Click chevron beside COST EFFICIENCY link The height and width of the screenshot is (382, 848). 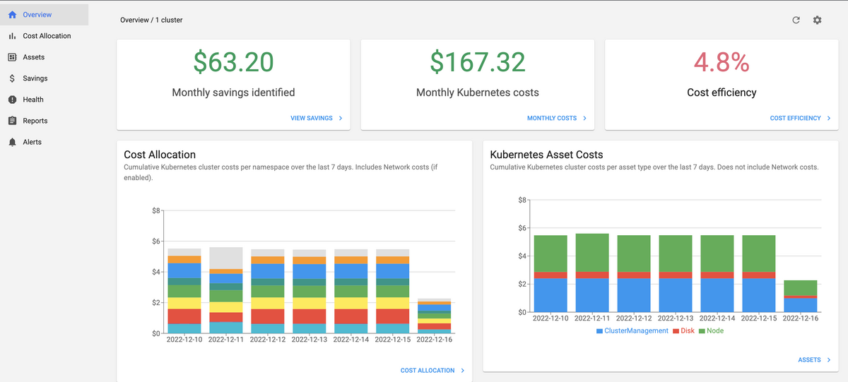click(828, 118)
